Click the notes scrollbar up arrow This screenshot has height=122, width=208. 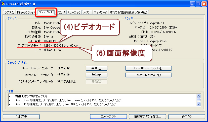point(199,96)
